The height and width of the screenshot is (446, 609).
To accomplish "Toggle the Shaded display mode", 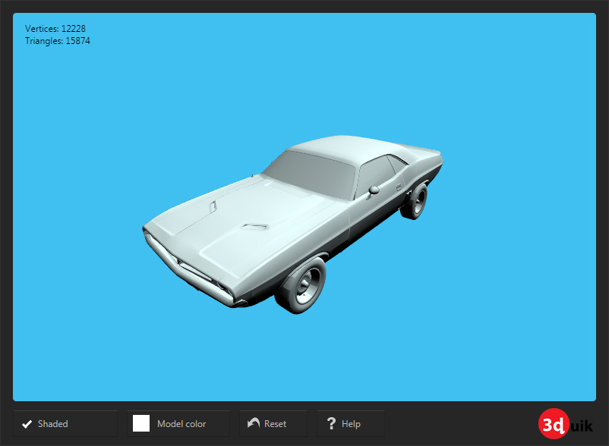I will 65,423.
